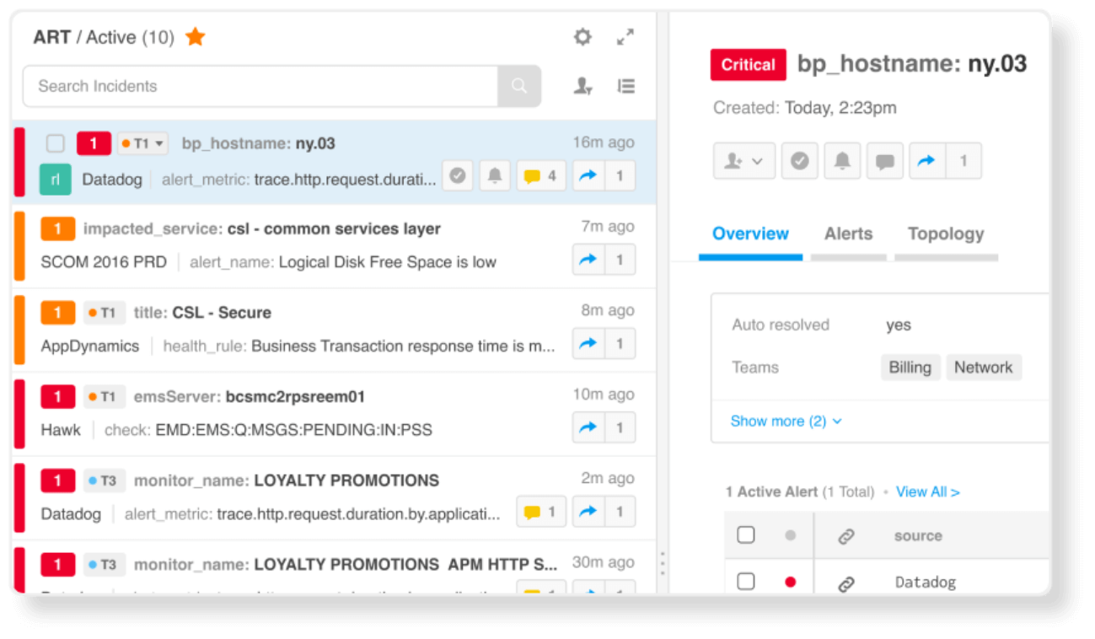Image resolution: width=1095 pixels, height=639 pixels.
Task: Click red status dot of Datadog alert
Action: (x=790, y=582)
